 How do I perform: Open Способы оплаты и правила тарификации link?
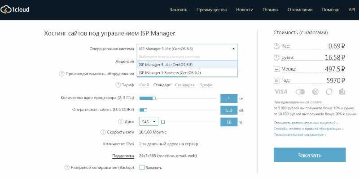pyautogui.click(x=309, y=129)
